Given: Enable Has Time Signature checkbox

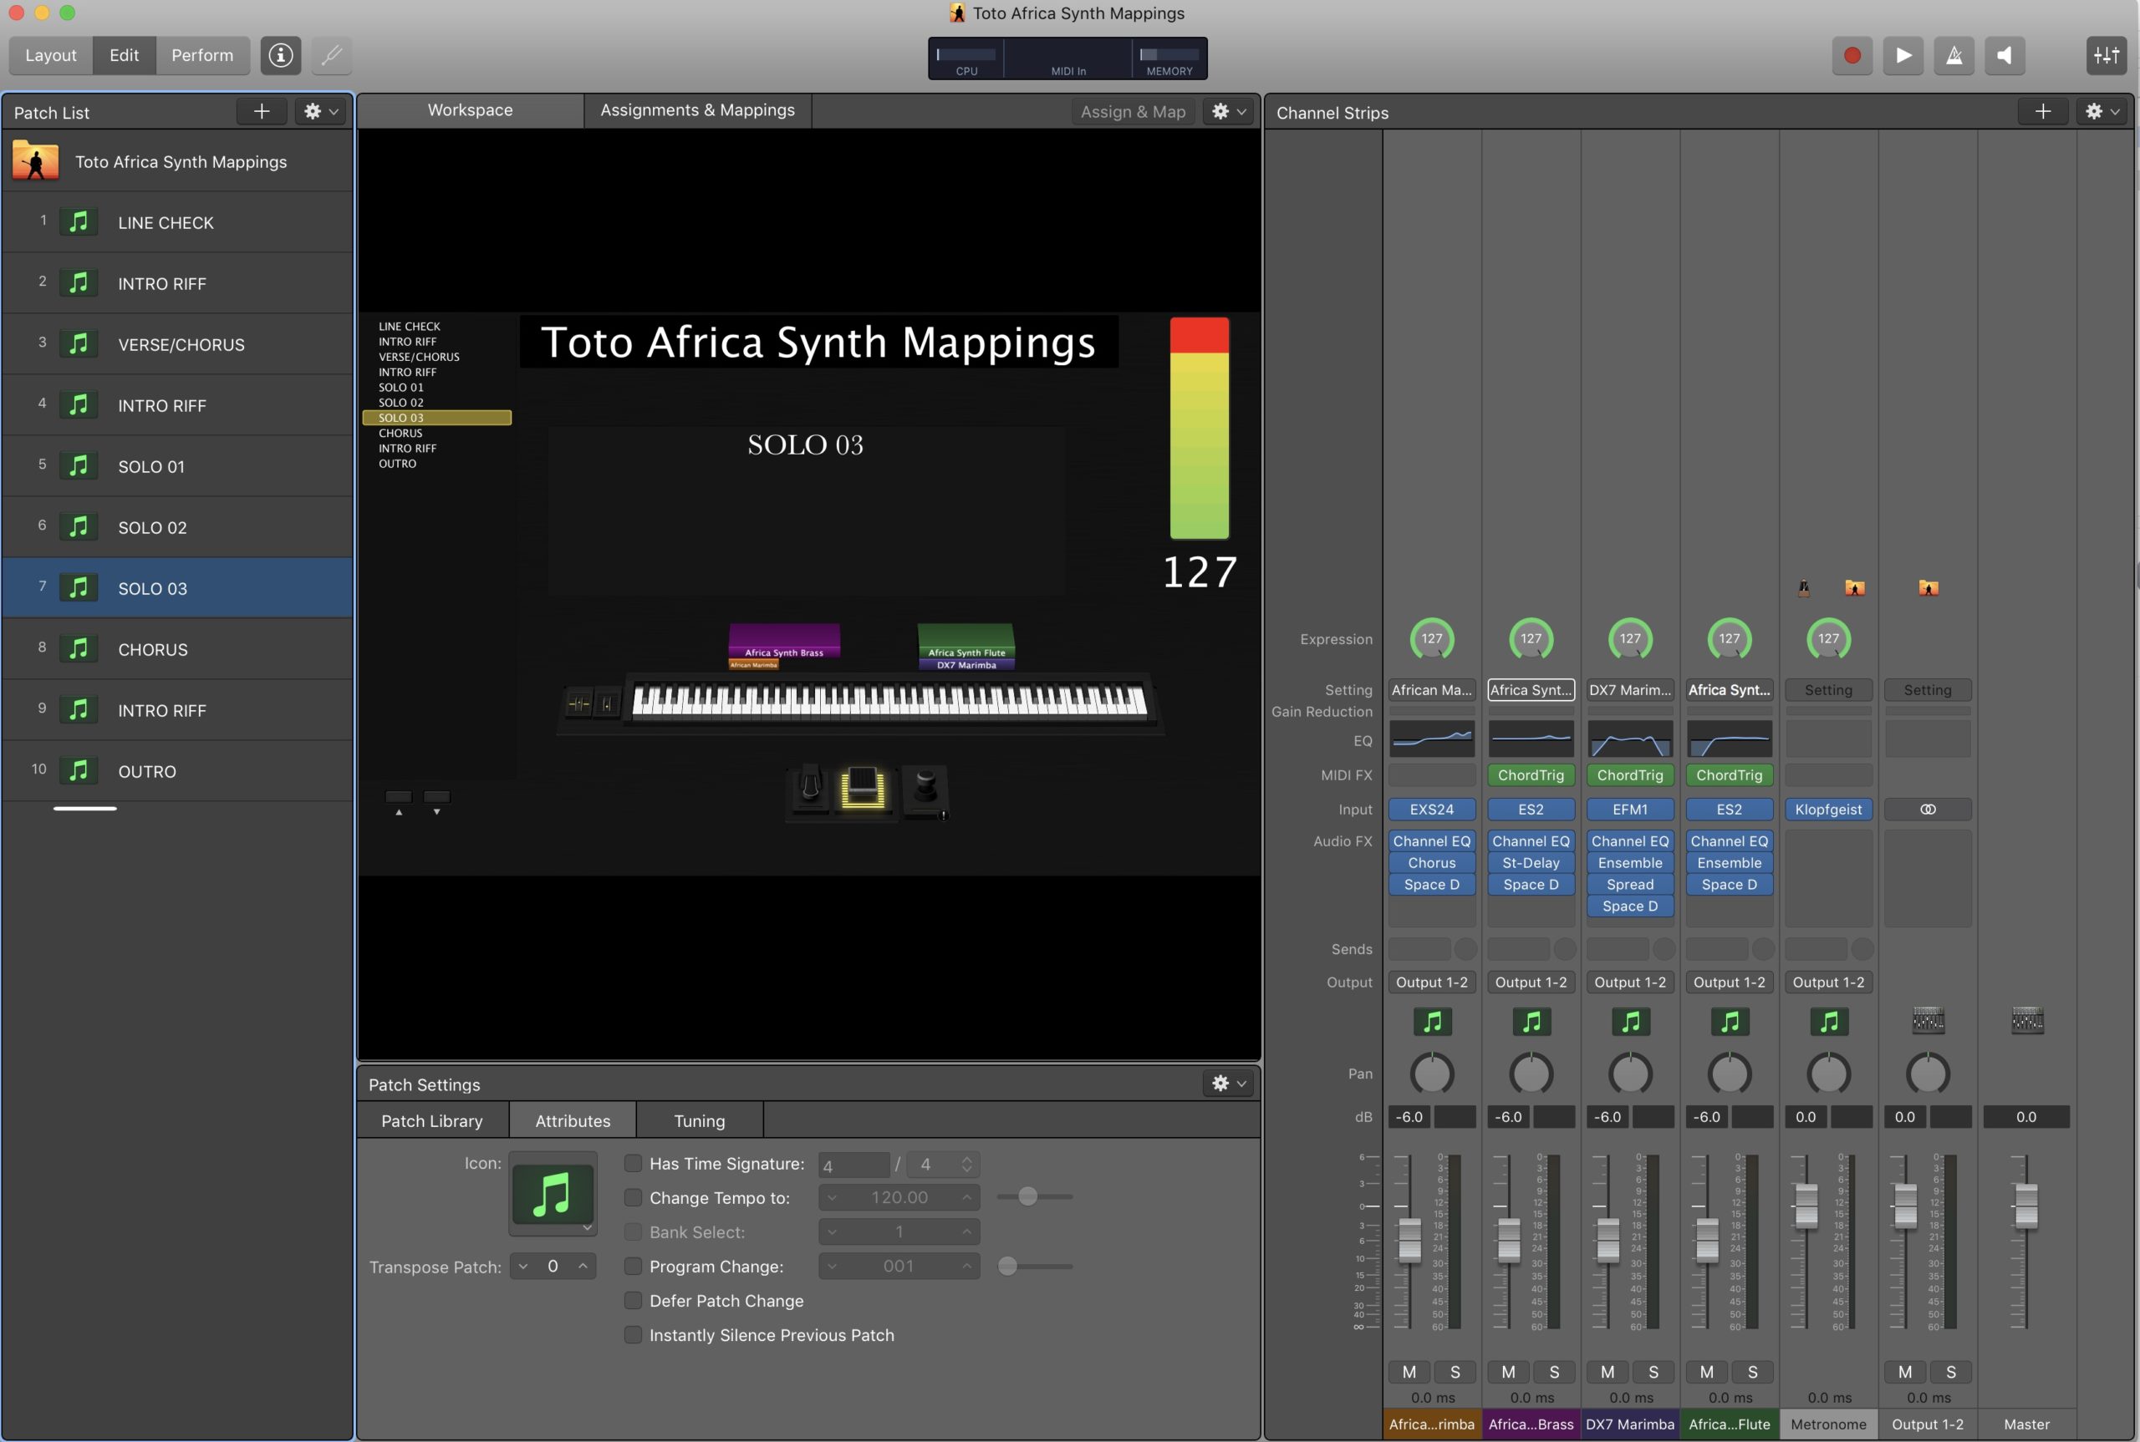Looking at the screenshot, I should click(x=633, y=1163).
